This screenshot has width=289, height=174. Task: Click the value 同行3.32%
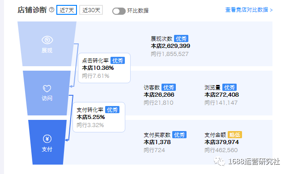90,125
